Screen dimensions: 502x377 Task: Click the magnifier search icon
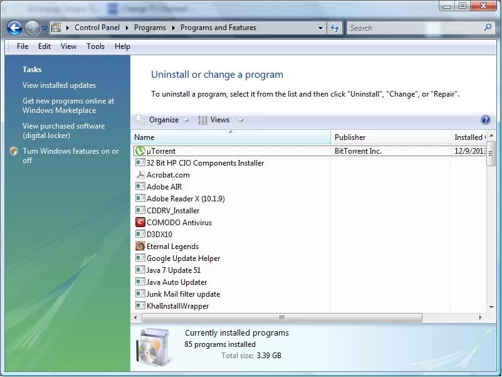(x=488, y=28)
